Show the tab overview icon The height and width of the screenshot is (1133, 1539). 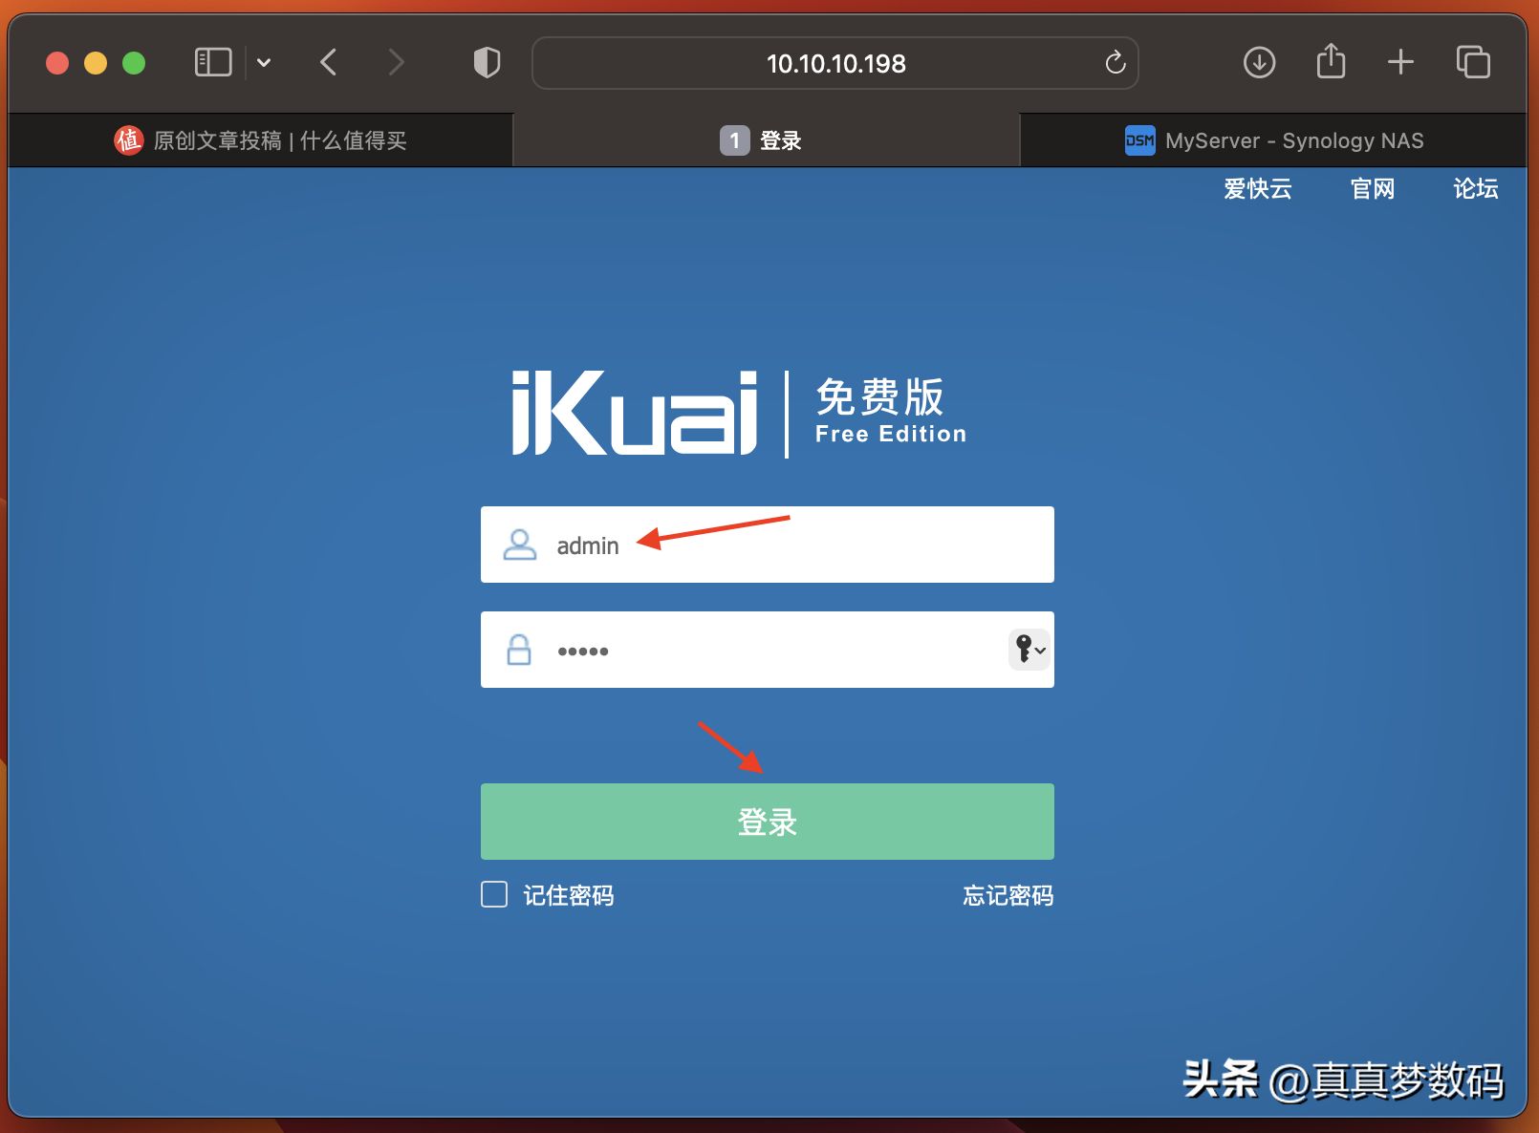[1473, 62]
